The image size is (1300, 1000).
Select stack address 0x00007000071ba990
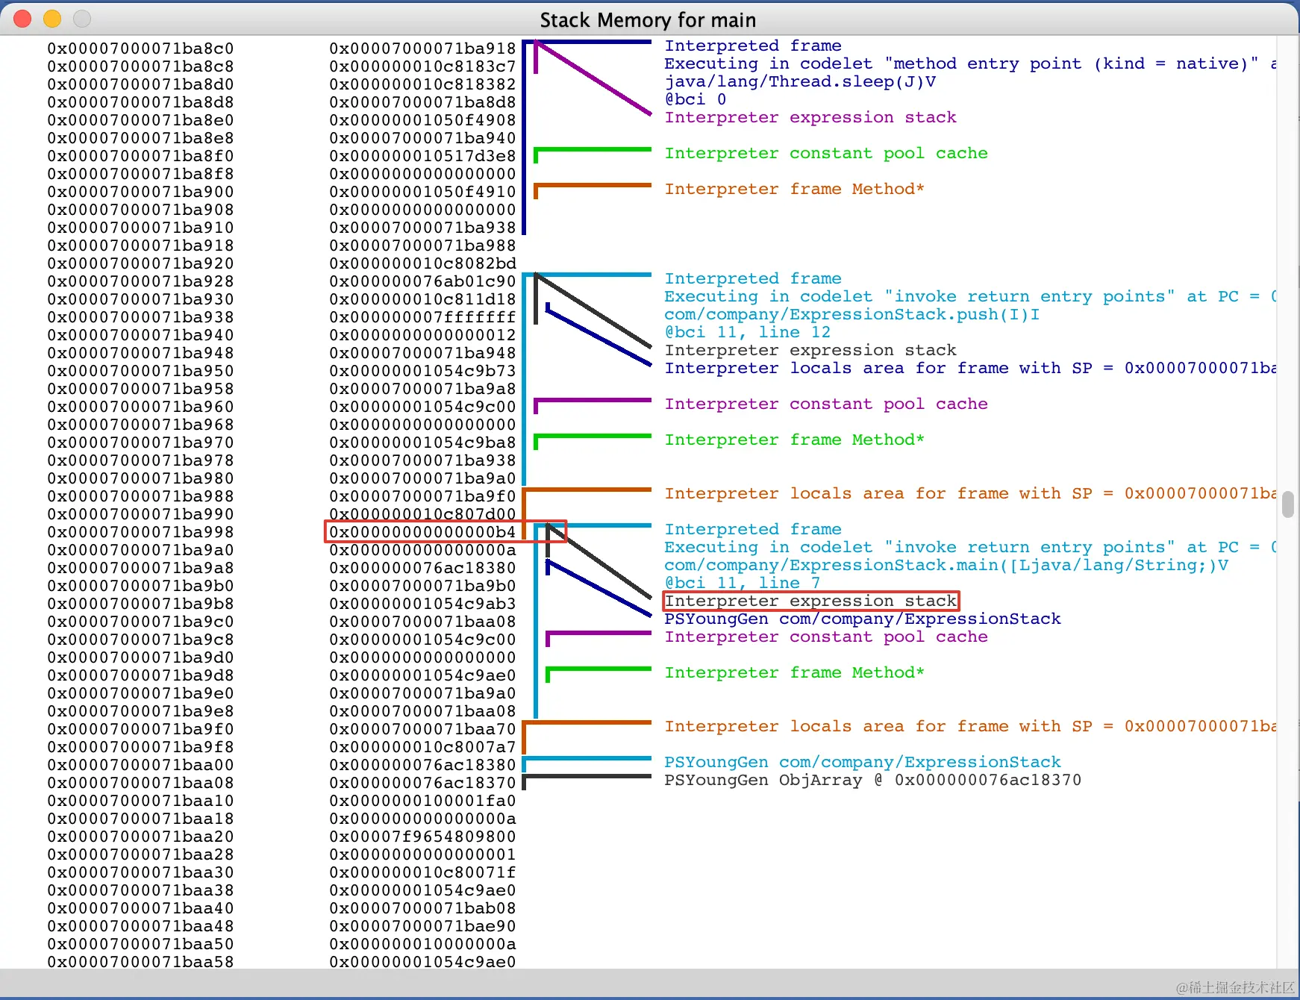pos(140,514)
